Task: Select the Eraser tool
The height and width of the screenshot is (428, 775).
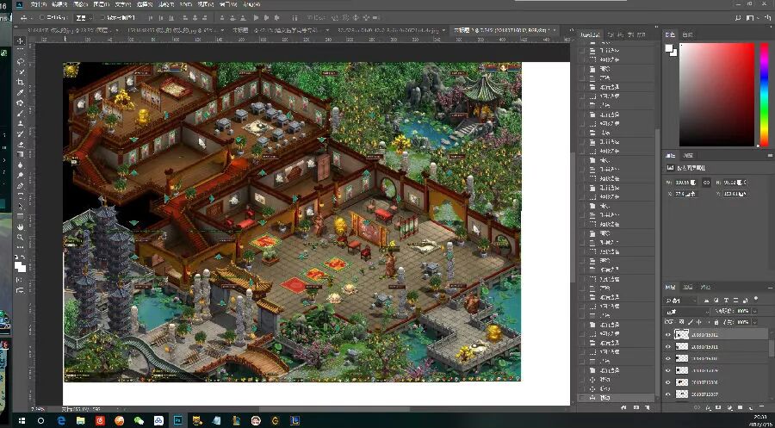Action: pos(20,144)
